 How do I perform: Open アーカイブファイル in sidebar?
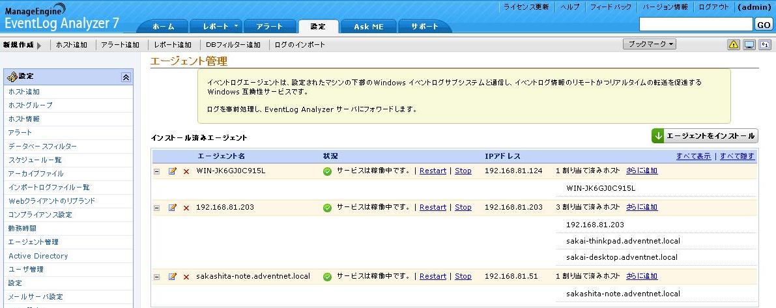36,173
